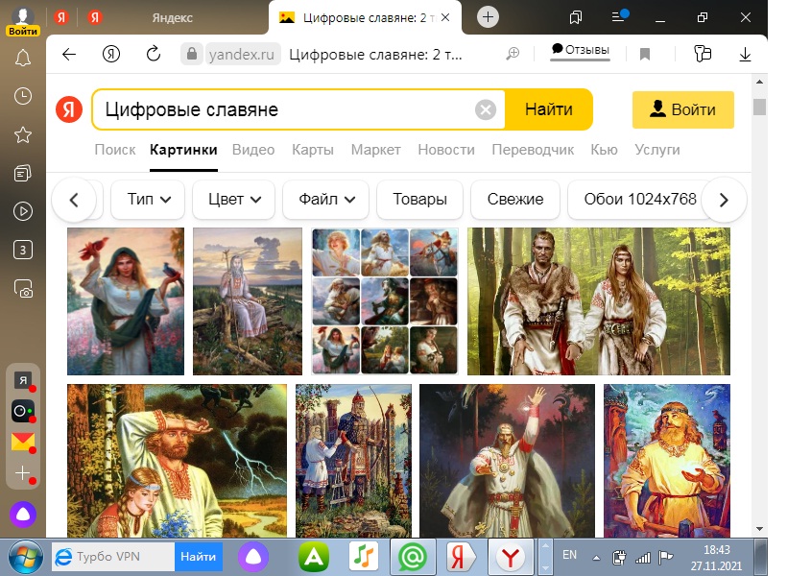Launch the Alice assistant in the sidebar

click(23, 515)
